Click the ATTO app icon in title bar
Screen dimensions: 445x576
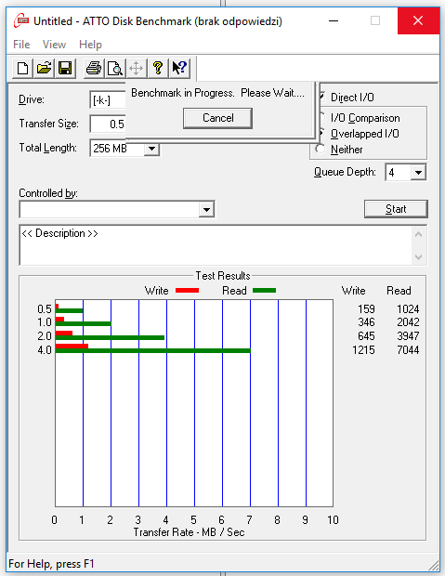click(x=21, y=20)
